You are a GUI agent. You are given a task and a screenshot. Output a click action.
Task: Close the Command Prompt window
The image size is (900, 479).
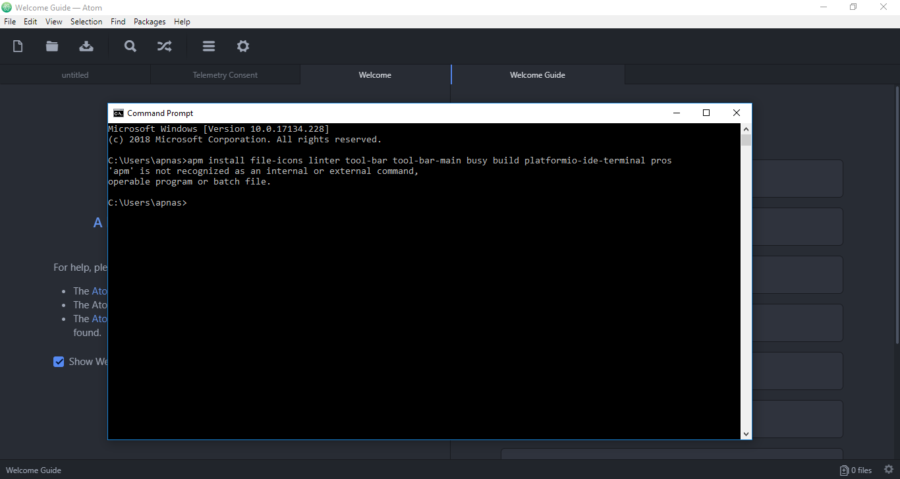(737, 113)
